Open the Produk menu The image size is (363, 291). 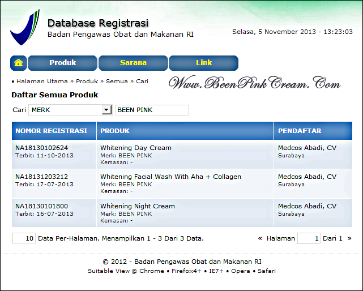[62, 63]
